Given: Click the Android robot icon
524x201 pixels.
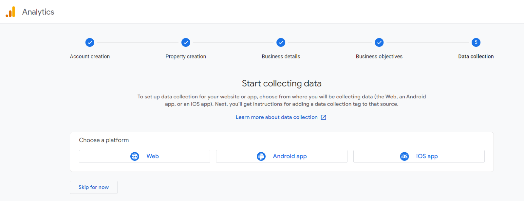Looking at the screenshot, I should pyautogui.click(x=261, y=156).
